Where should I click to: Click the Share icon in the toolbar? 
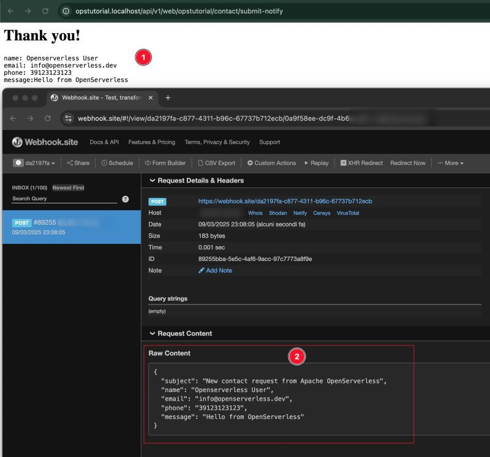[69, 163]
